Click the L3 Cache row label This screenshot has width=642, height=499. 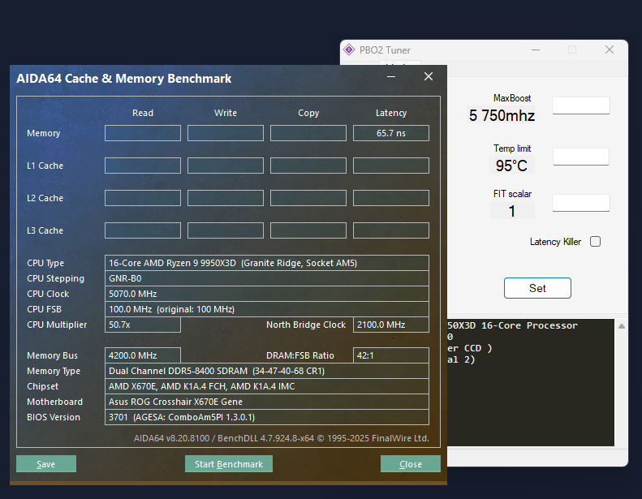tap(45, 230)
